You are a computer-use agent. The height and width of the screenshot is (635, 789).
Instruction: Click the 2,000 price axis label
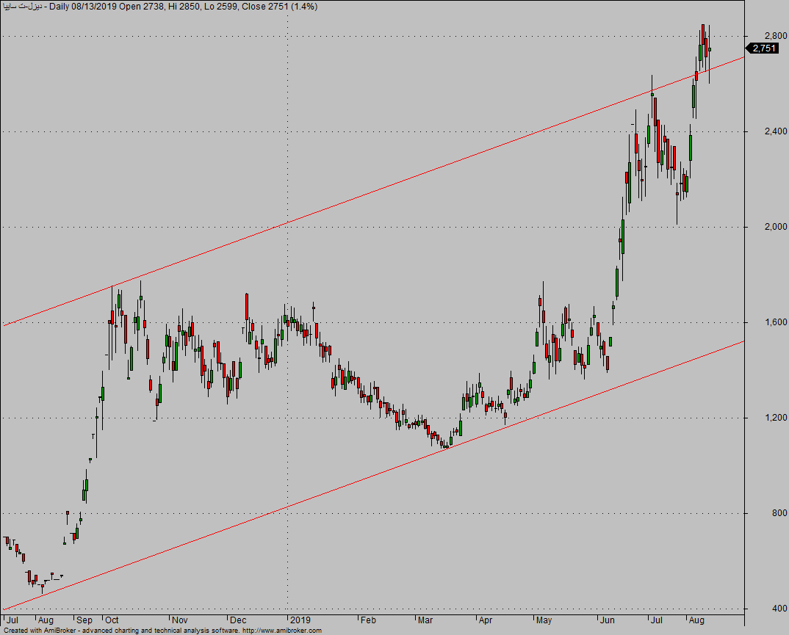click(776, 227)
